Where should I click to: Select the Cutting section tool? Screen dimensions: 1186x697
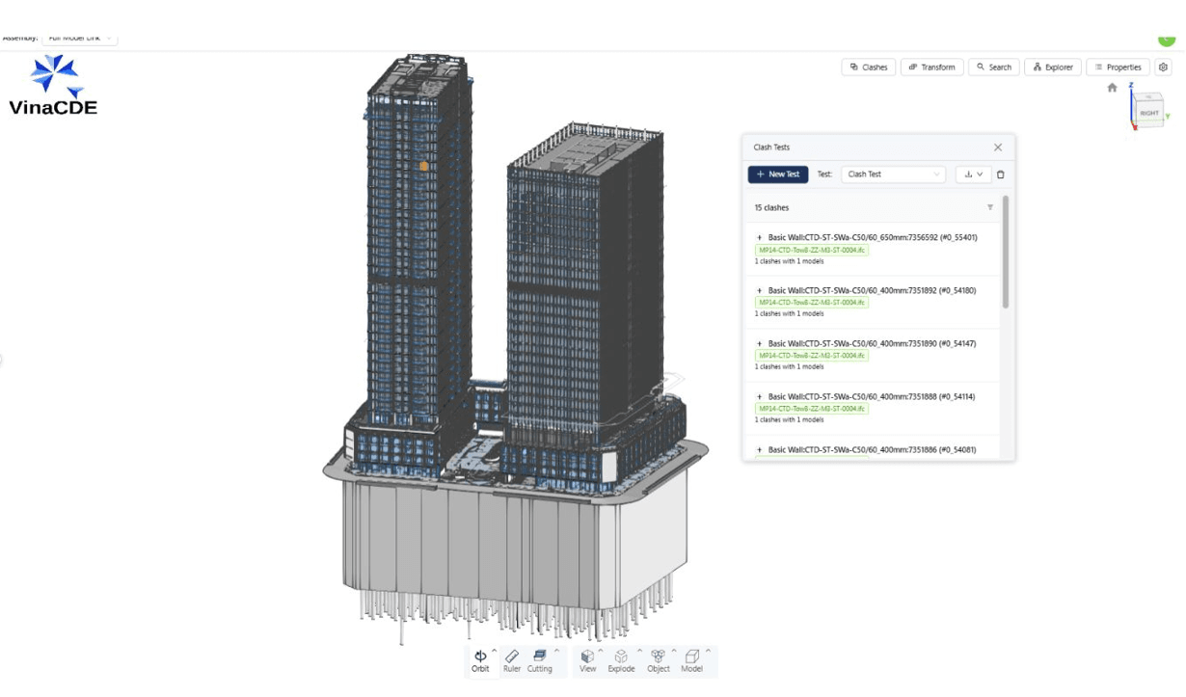click(539, 660)
